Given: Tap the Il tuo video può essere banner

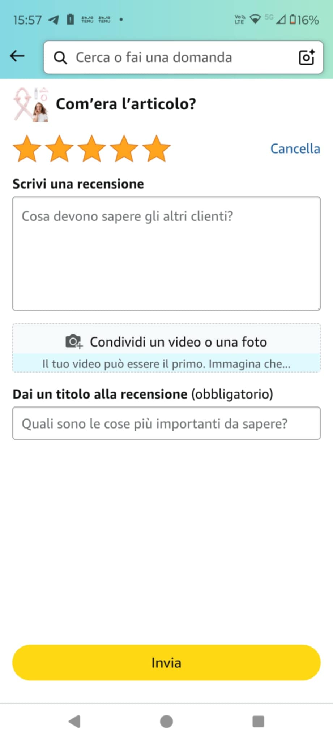Looking at the screenshot, I should tap(166, 363).
